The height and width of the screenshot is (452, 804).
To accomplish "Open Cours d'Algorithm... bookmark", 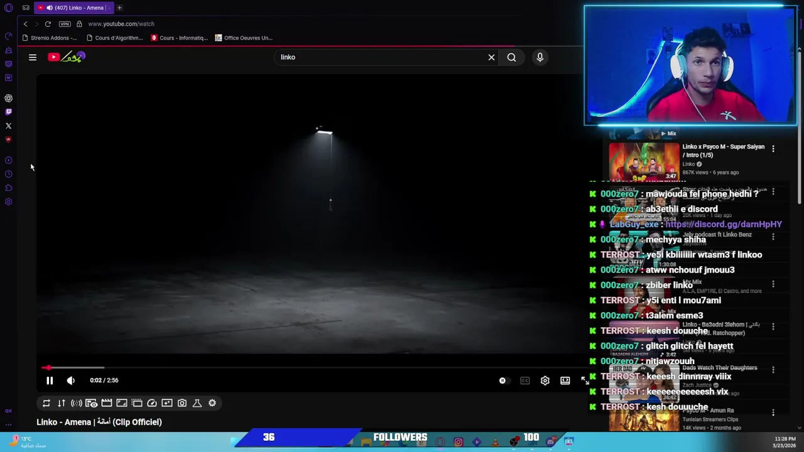I will pos(114,38).
